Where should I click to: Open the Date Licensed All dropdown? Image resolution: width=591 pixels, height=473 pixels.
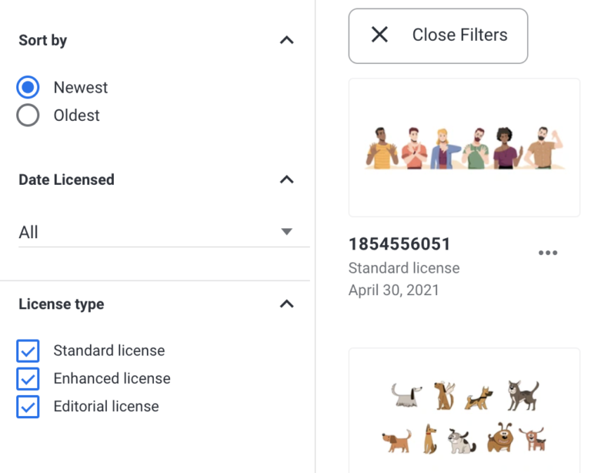point(164,232)
